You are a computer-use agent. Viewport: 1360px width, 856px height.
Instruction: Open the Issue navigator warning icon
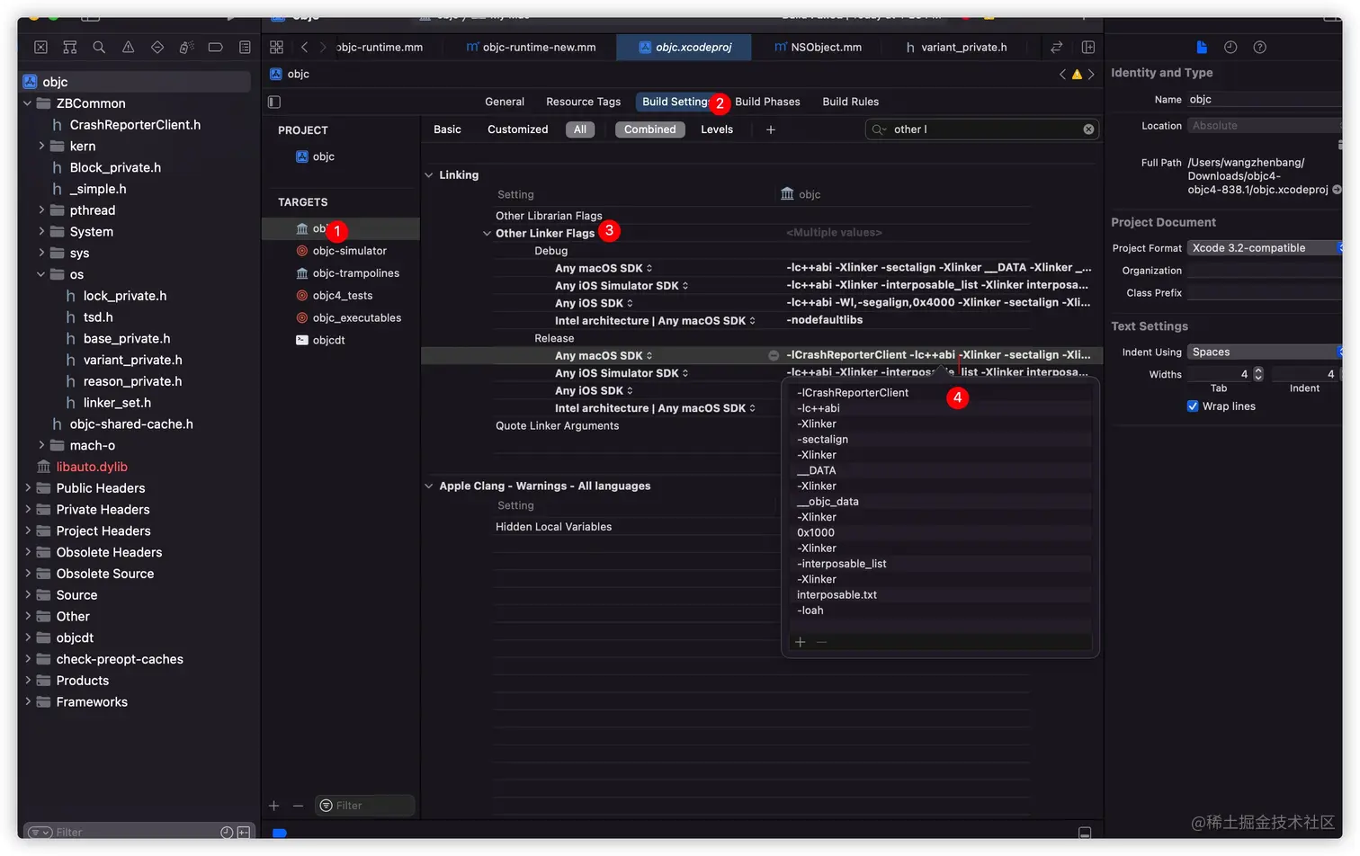(x=128, y=47)
